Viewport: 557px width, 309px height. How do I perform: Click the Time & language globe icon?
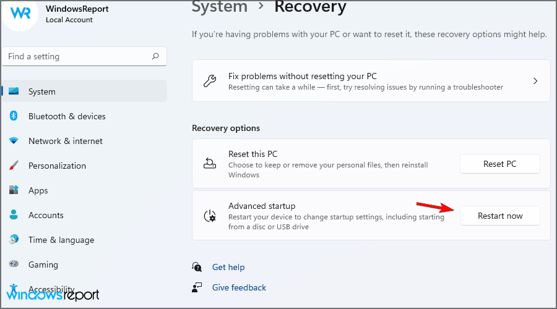(x=14, y=239)
